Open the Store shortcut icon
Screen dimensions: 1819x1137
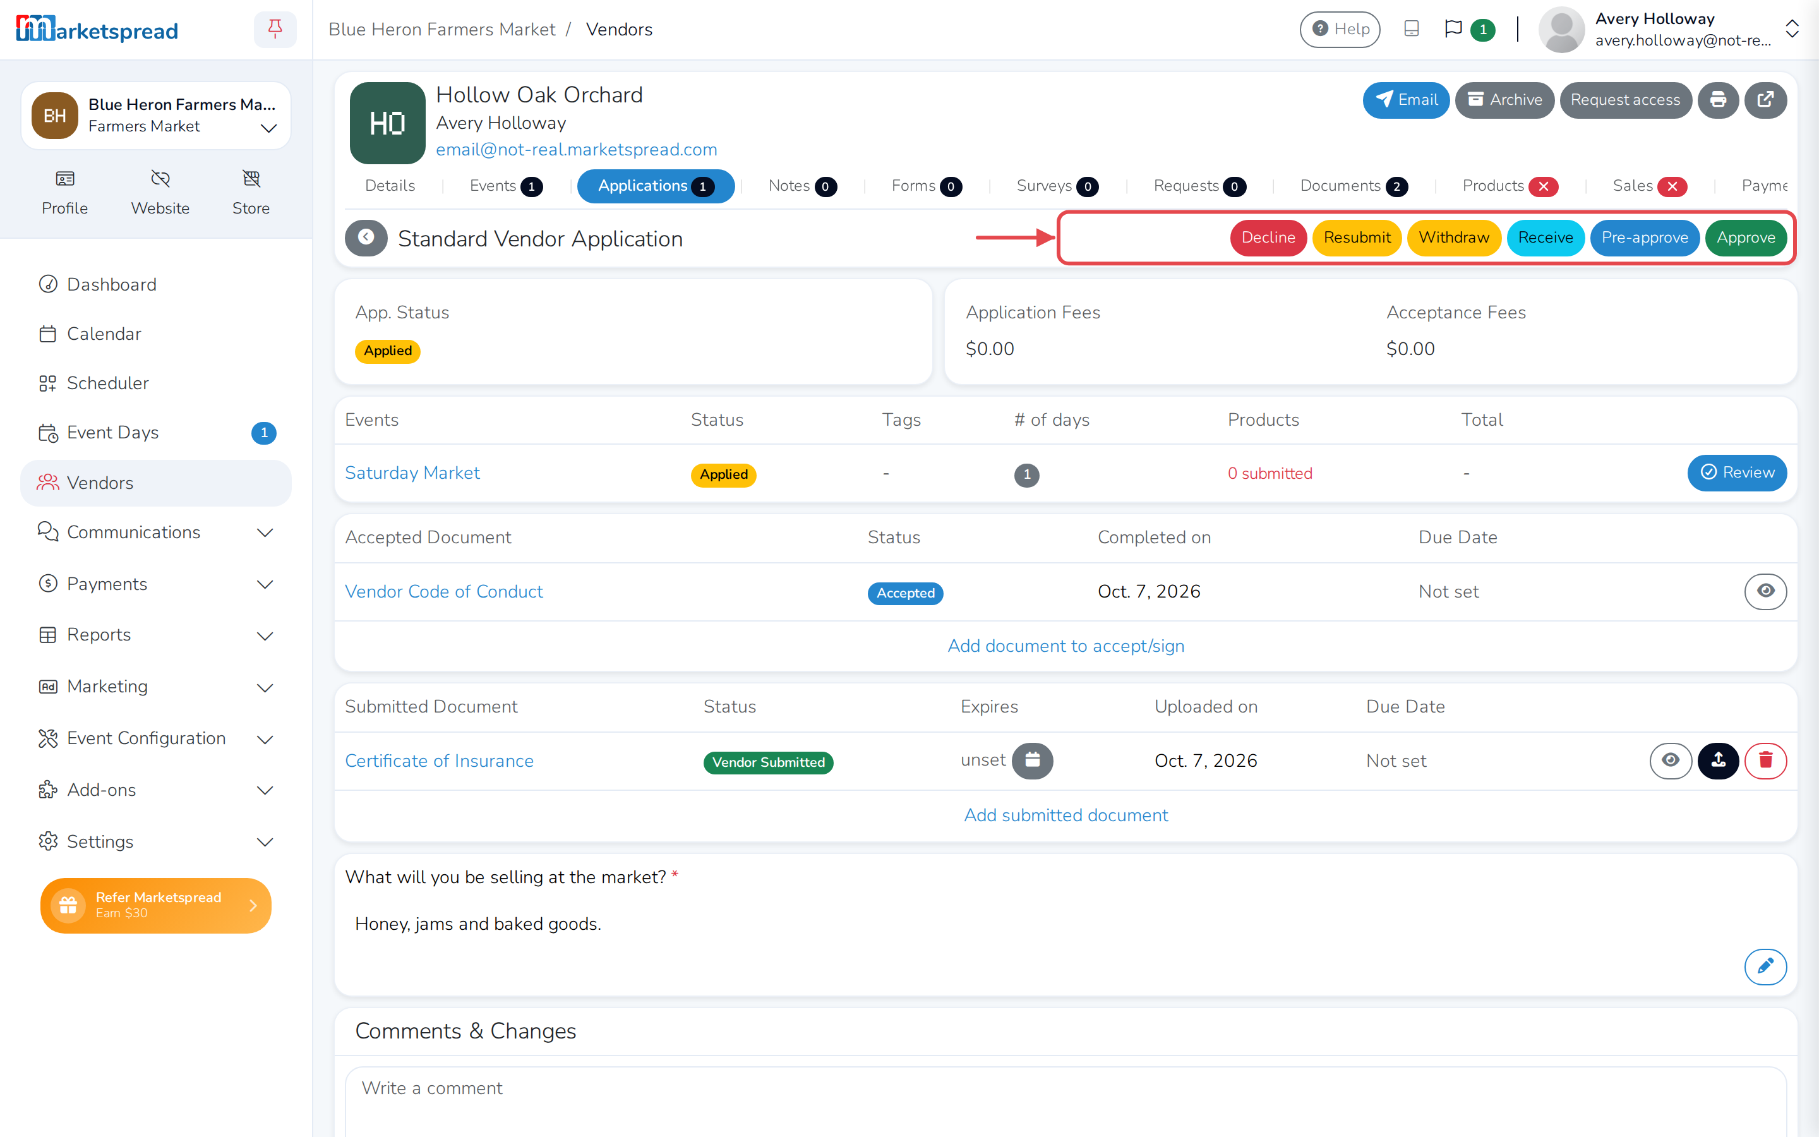tap(251, 193)
